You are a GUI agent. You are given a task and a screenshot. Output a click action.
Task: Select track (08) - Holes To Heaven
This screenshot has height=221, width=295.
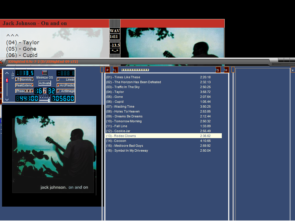point(164,111)
